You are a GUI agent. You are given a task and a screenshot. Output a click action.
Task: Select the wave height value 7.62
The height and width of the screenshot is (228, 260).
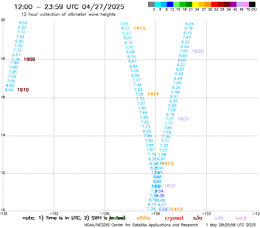click(x=145, y=122)
